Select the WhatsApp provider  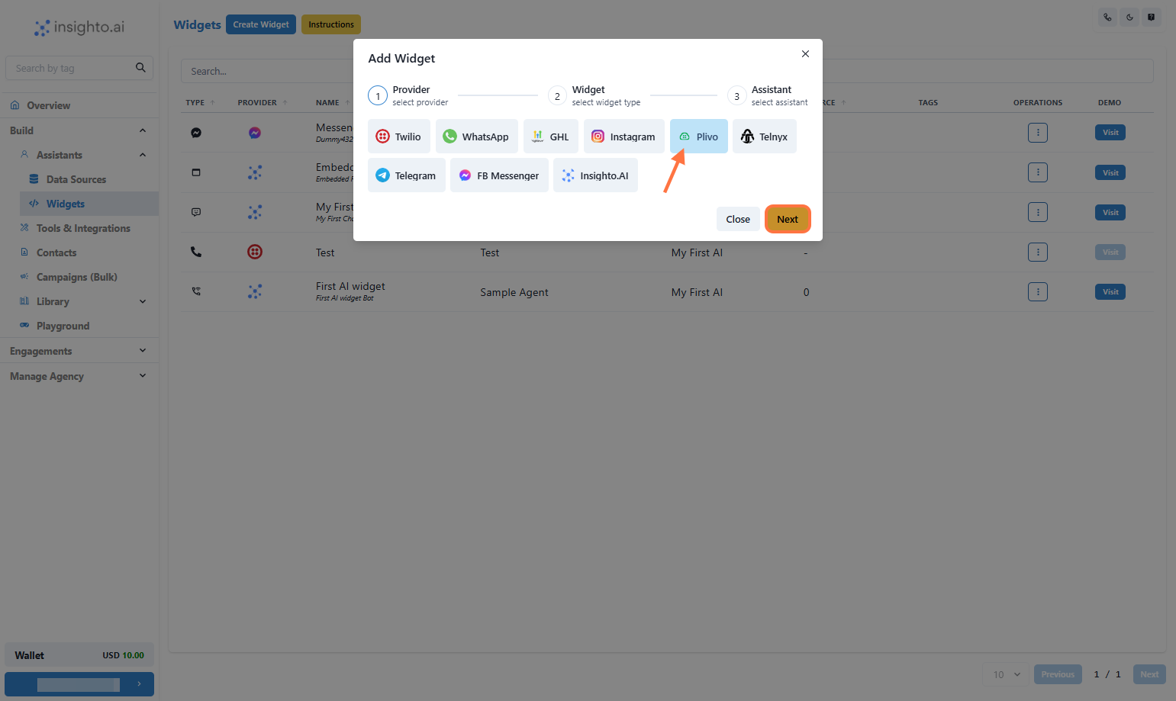tap(476, 137)
